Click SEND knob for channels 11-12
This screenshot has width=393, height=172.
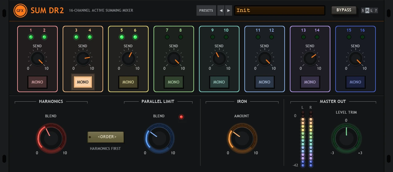265,58
